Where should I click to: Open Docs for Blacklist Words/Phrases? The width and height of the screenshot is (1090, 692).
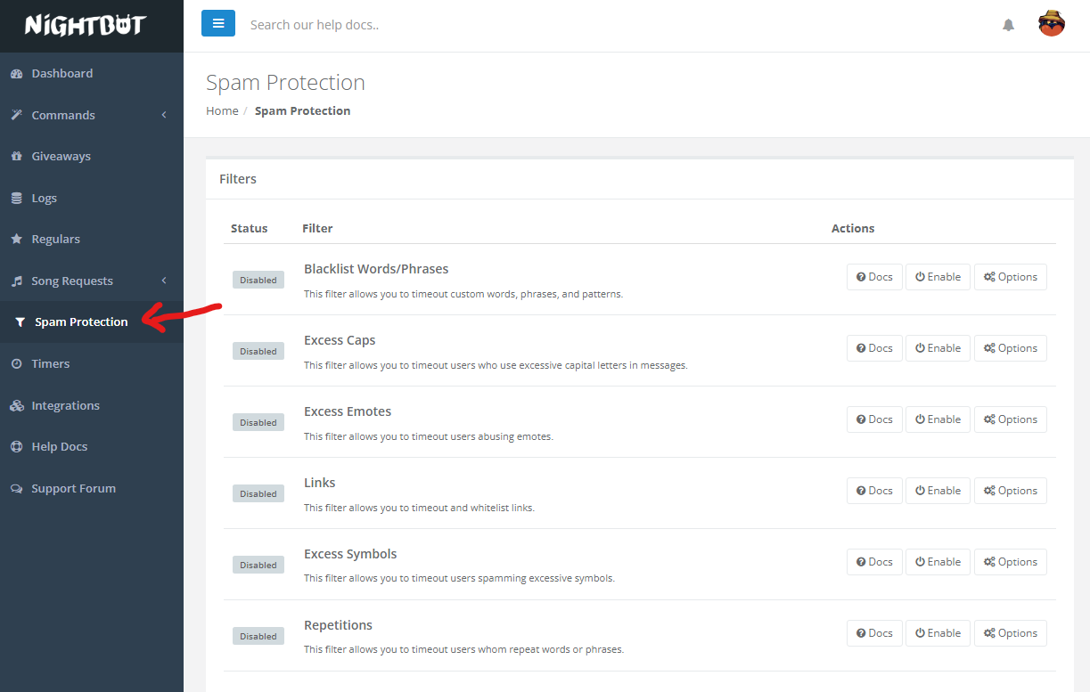click(x=874, y=277)
